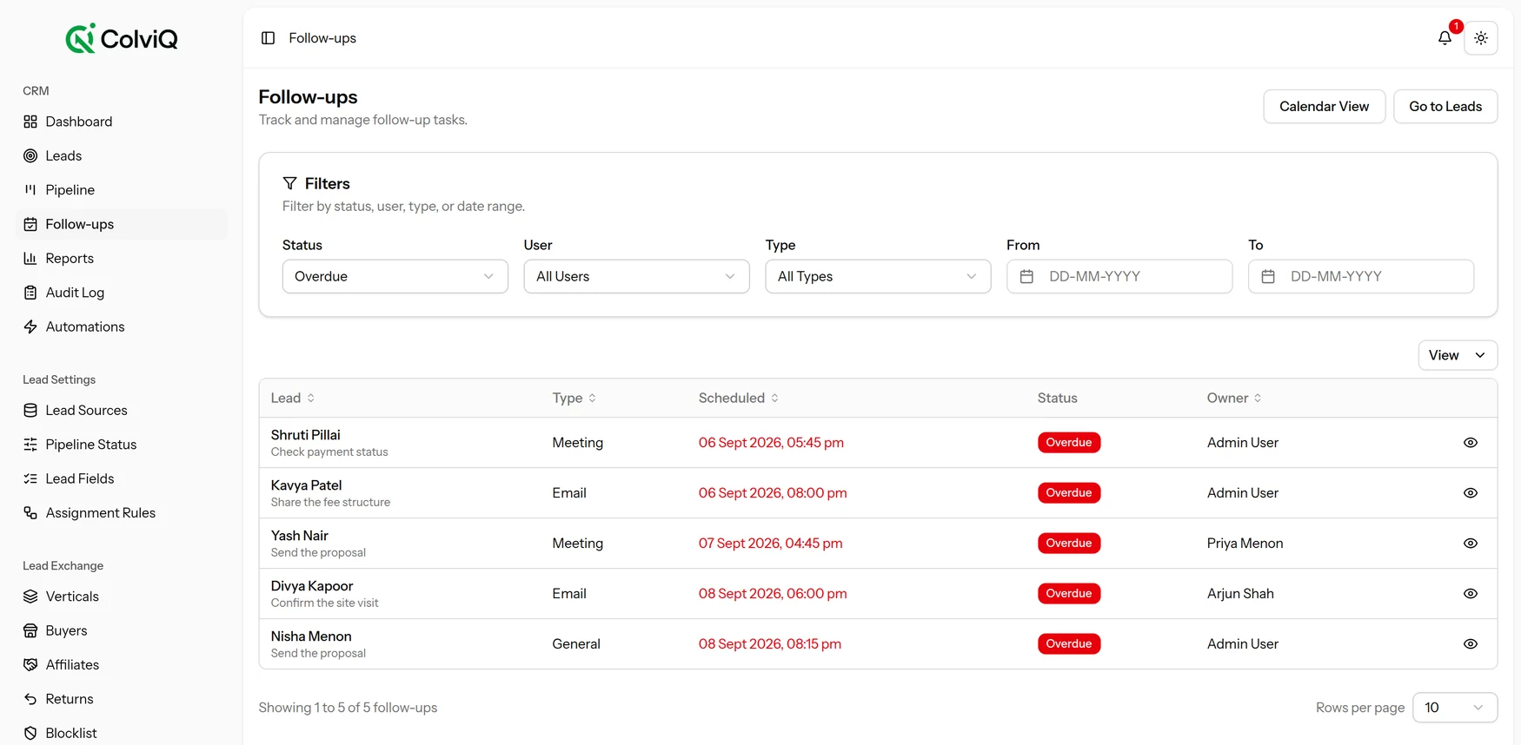The width and height of the screenshot is (1521, 745).
Task: Open the View columns dropdown
Action: 1458,355
